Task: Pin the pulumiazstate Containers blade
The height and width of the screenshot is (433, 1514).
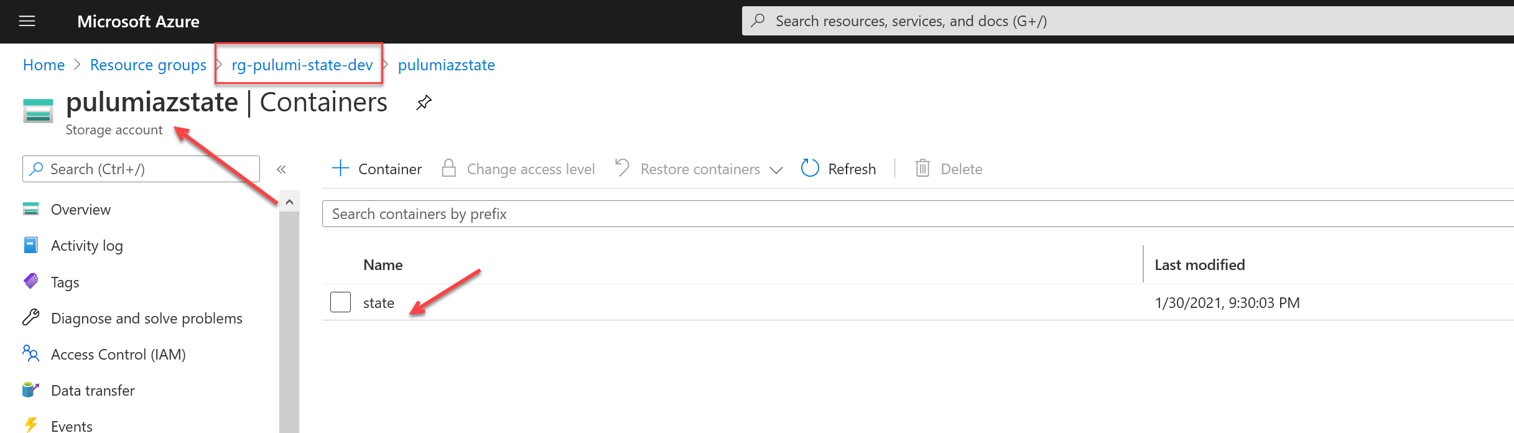Action: click(424, 103)
